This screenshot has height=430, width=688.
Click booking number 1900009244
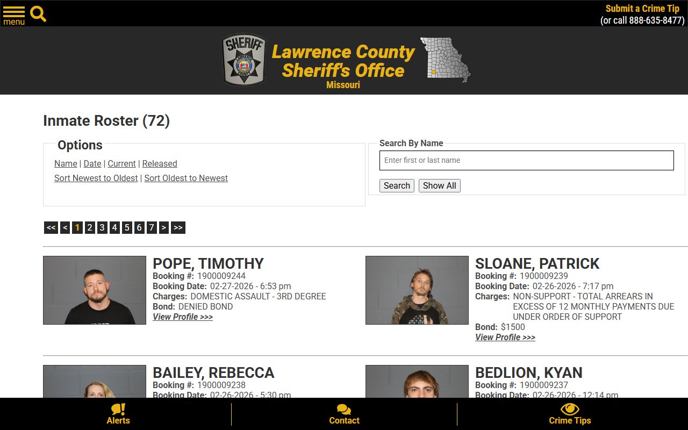[x=221, y=276]
